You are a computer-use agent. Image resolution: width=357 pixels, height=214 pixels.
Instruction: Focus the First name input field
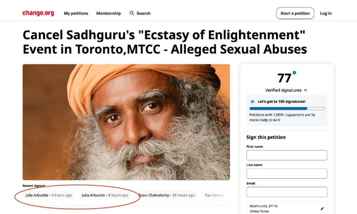pos(287,155)
